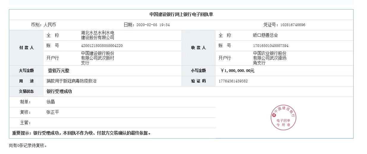Click payer name 湖北水总水利水电建设股份有限公司
The width and height of the screenshot is (367, 154).
click(x=97, y=35)
